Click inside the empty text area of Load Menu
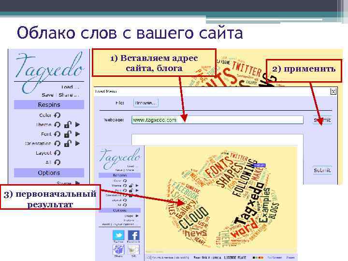The height and width of the screenshot is (261, 348). pyautogui.click(x=217, y=140)
